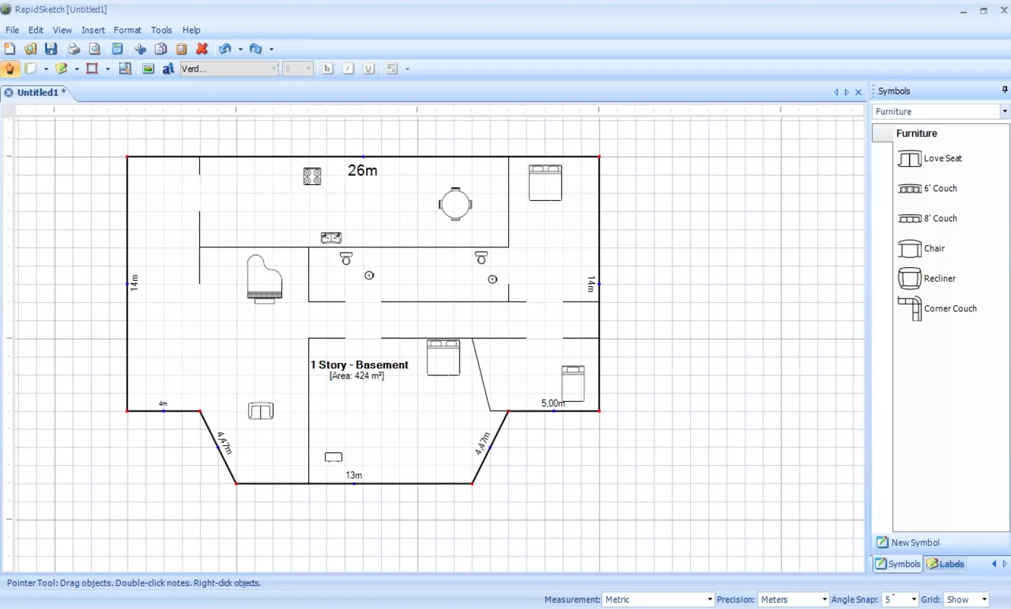Select the Corner Couch symbol

point(937,308)
